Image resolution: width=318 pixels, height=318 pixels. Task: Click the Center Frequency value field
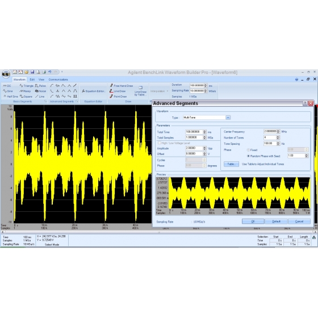(270, 131)
